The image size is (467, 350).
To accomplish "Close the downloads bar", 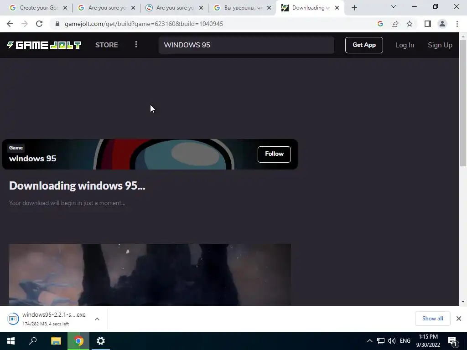I will [x=459, y=319].
